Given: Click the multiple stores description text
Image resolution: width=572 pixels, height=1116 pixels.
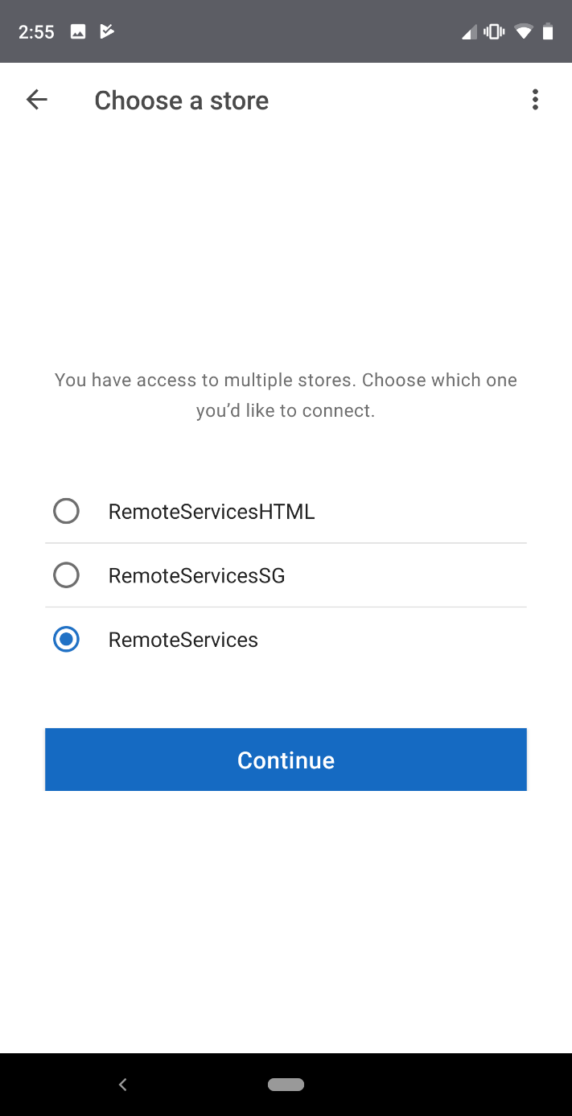Looking at the screenshot, I should pos(286,395).
